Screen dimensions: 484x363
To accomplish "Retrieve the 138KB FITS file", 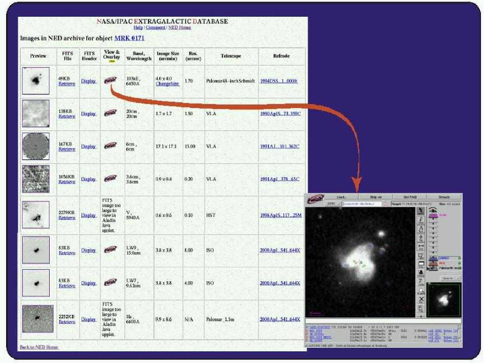I will [x=67, y=117].
